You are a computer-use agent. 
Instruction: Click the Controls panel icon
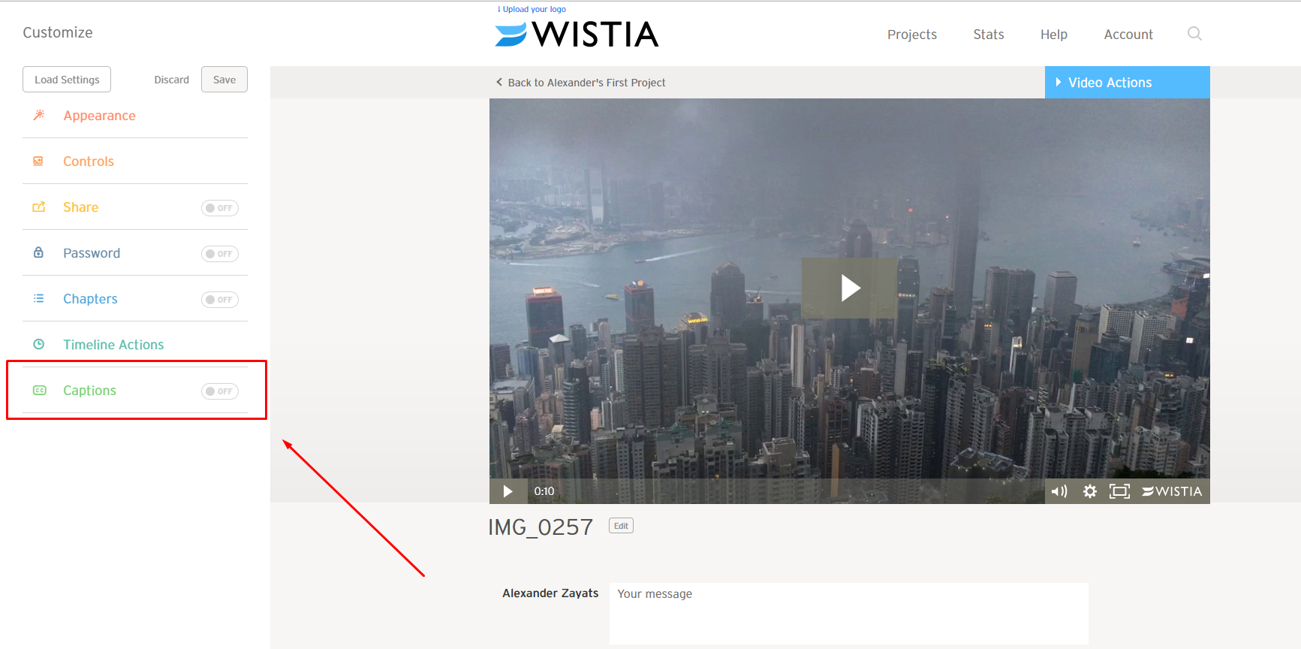coord(38,161)
